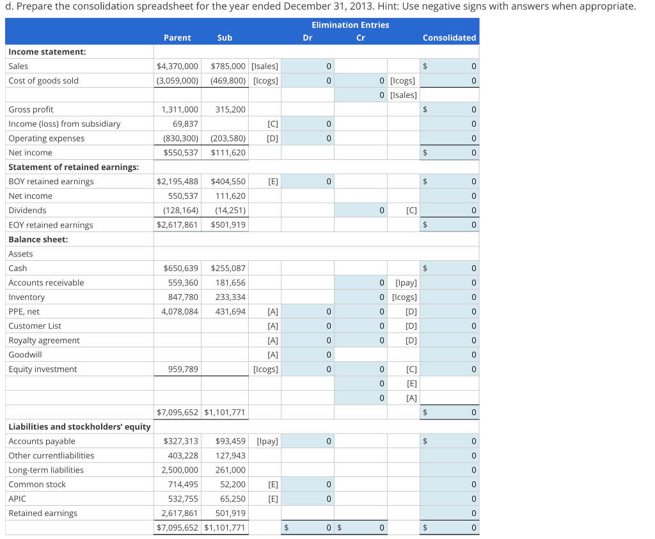Select the Dividends credit elimination field
The image size is (655, 539).
tap(361, 210)
